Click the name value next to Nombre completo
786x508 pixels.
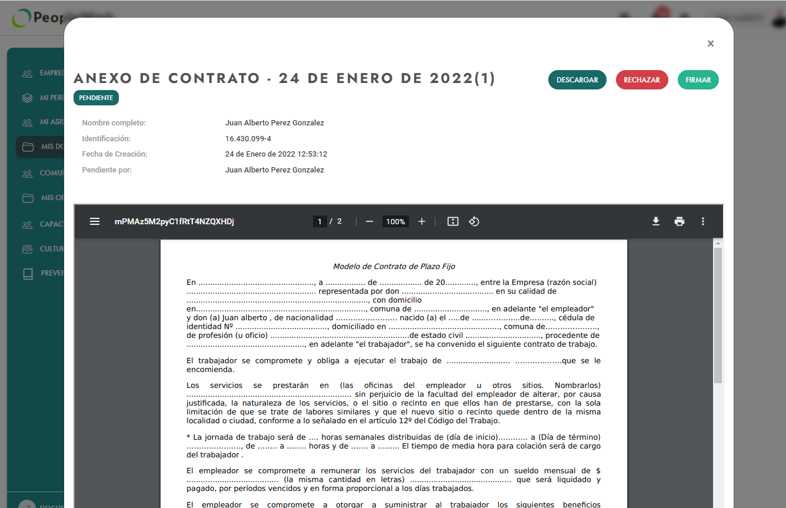tap(274, 123)
